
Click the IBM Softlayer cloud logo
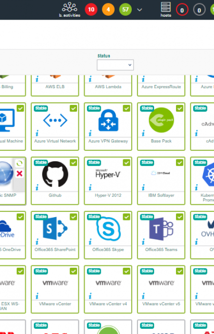pos(161,173)
